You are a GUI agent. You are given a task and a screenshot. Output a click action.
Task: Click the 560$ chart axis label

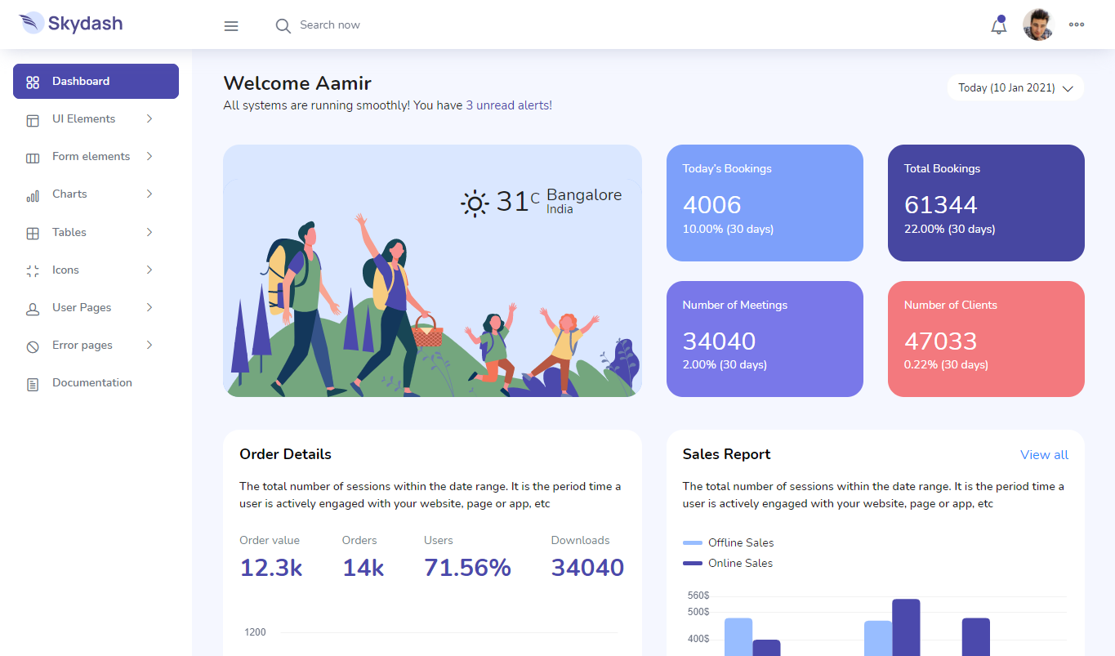pos(698,596)
